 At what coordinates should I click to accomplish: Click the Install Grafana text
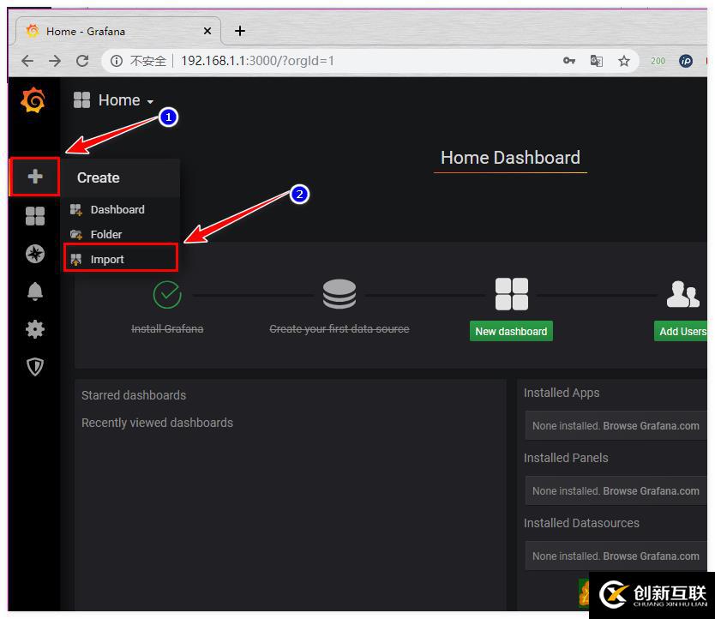(167, 329)
